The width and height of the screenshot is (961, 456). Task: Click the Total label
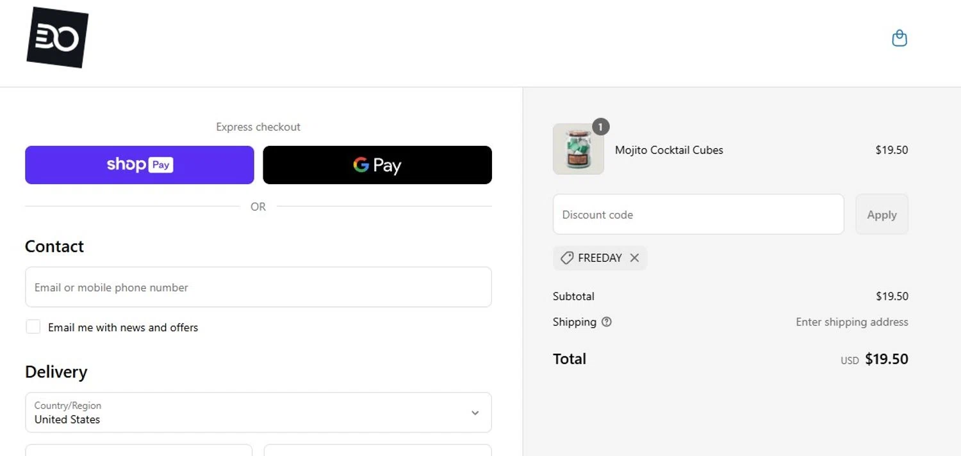coord(570,359)
